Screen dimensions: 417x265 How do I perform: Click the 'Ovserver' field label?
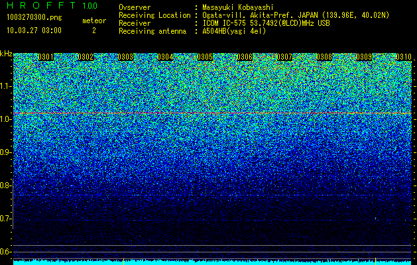point(135,7)
